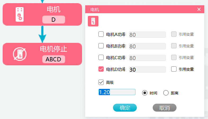Screen dimensions: 208x119
Task: Choose the 距离 radio option
Action: (x=166, y=93)
